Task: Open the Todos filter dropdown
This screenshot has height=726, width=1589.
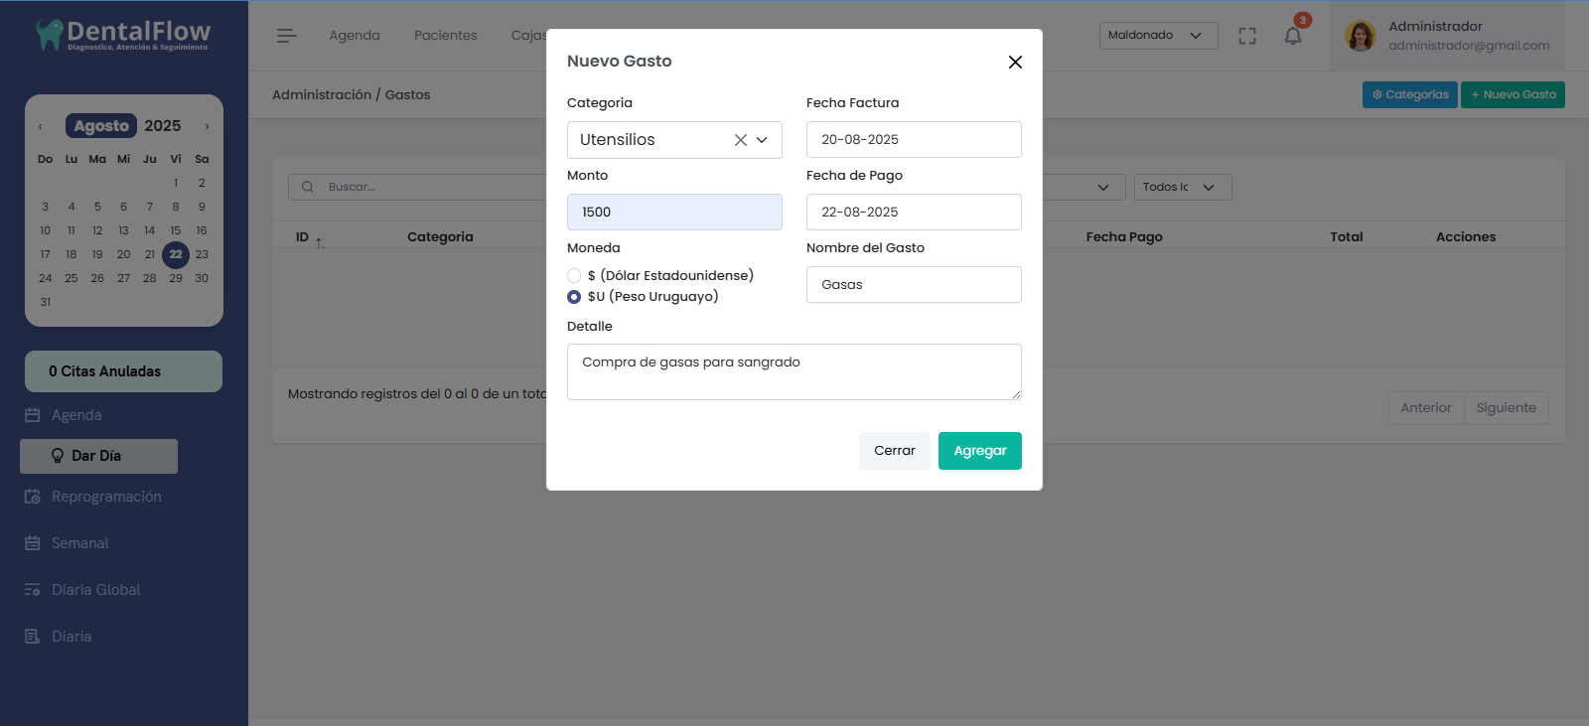Action: [1182, 187]
